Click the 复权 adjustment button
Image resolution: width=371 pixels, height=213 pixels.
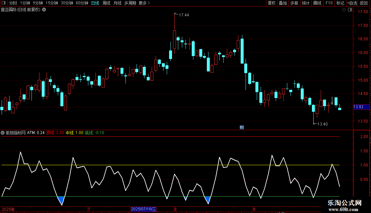click(x=272, y=3)
